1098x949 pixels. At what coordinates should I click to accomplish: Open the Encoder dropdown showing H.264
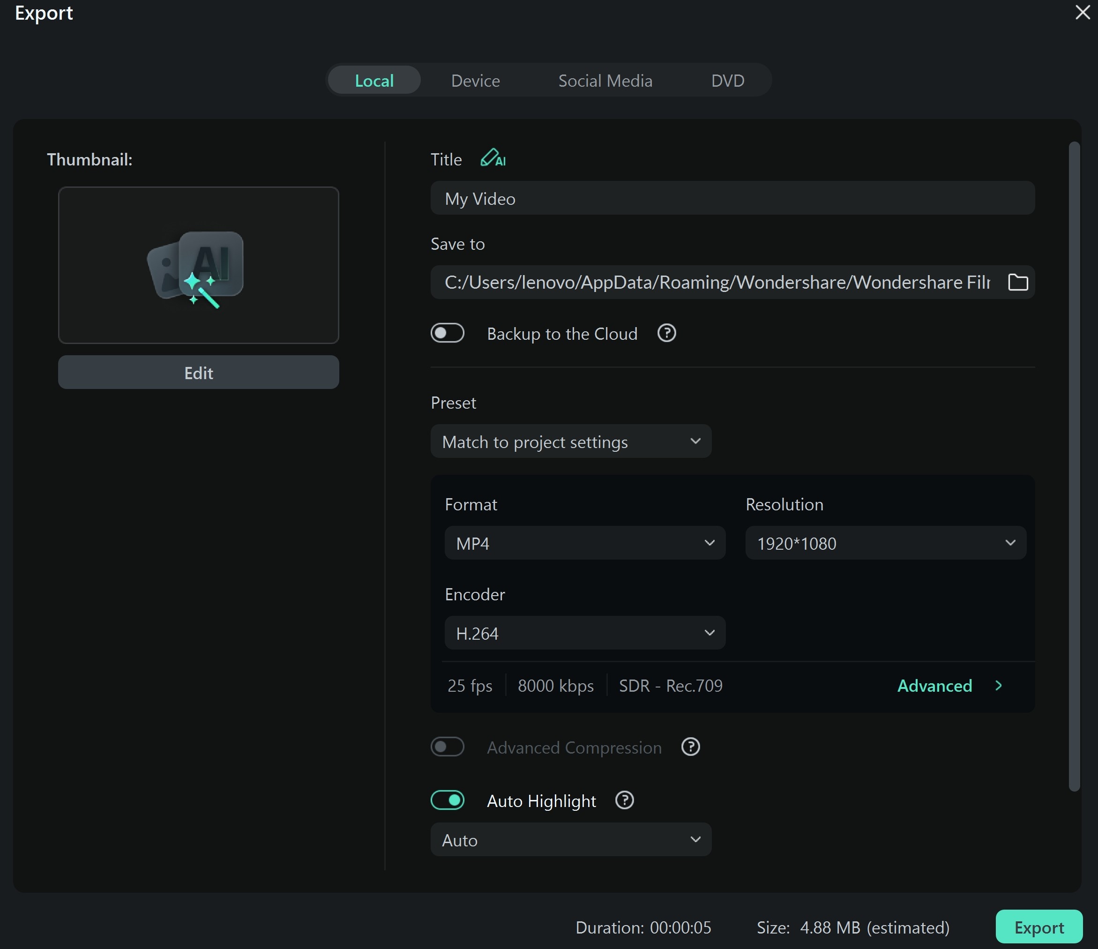pyautogui.click(x=585, y=633)
